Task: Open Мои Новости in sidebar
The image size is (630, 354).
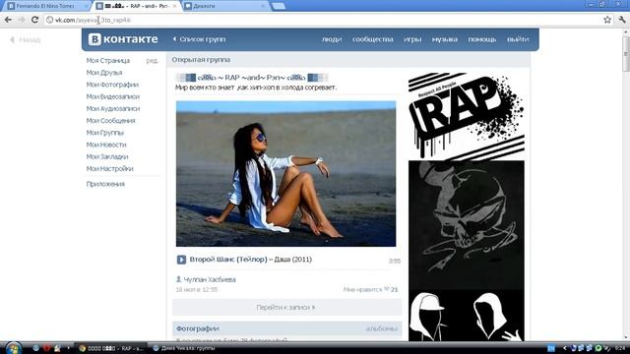Action: [x=106, y=145]
